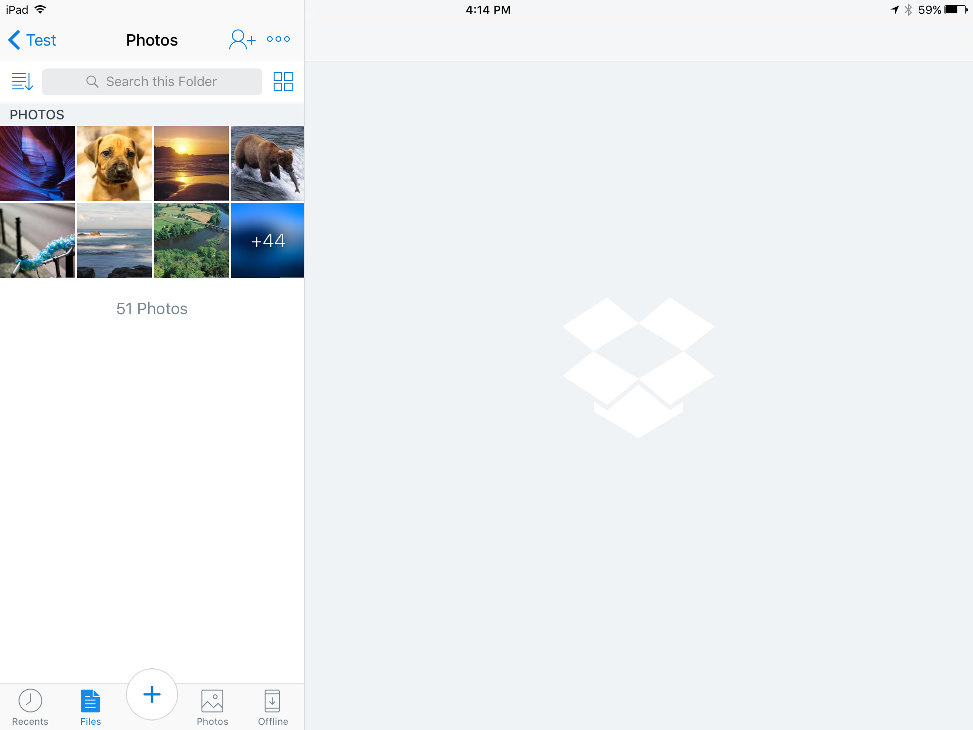Open the sunset beach photo thumbnail
This screenshot has height=730, width=973.
191,163
